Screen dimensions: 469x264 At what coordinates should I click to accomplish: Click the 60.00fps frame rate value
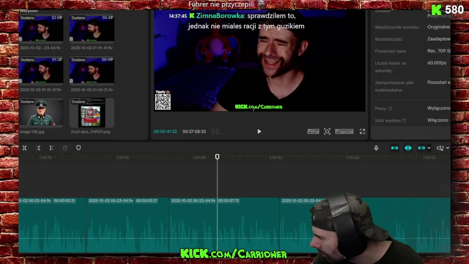[x=437, y=63]
